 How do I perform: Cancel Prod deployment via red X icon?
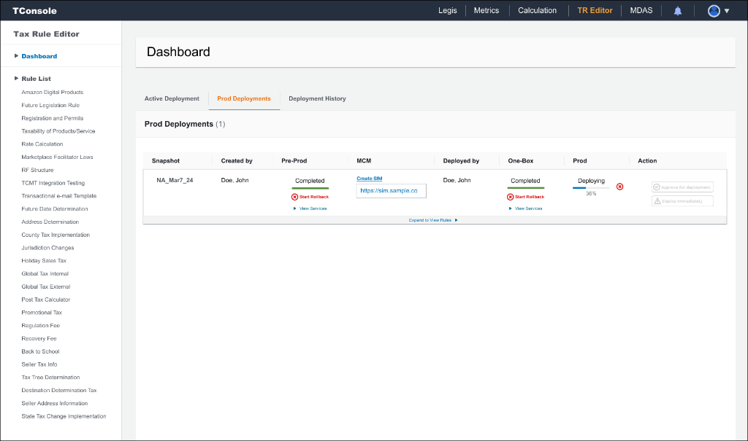pyautogui.click(x=620, y=187)
